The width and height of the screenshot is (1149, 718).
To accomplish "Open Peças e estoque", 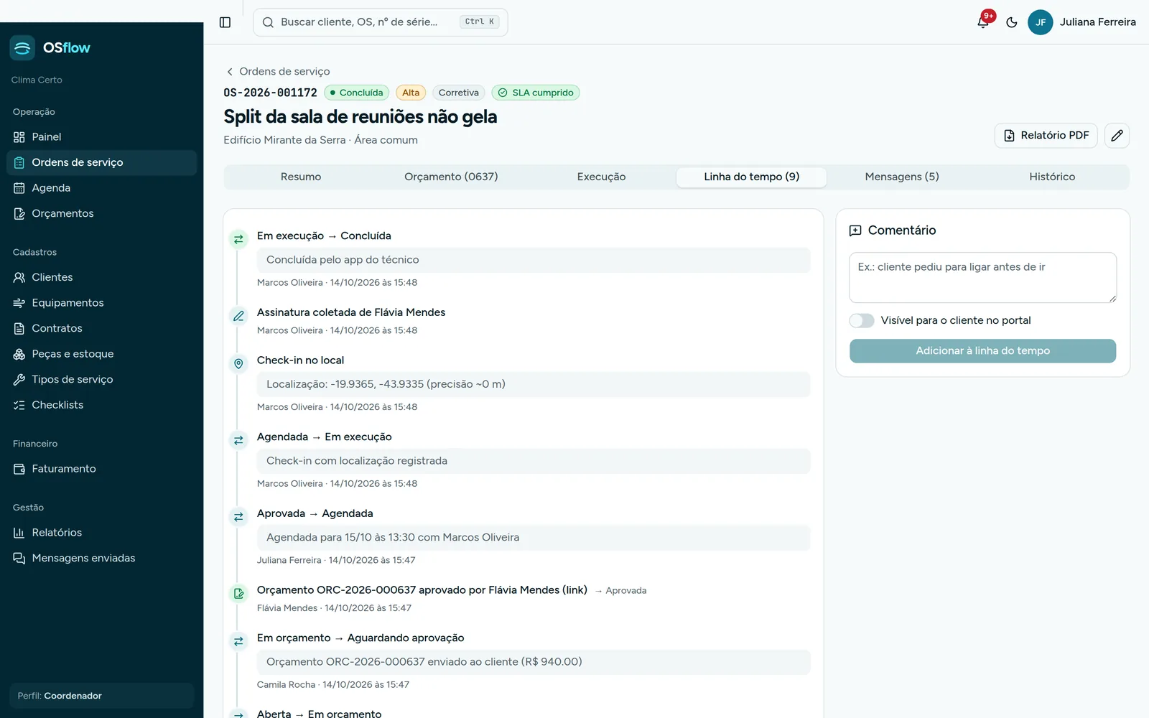I will 101,354.
